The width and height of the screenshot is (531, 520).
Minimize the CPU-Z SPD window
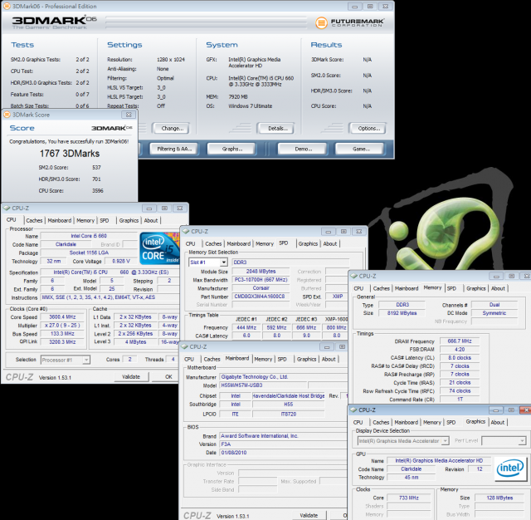329,232
